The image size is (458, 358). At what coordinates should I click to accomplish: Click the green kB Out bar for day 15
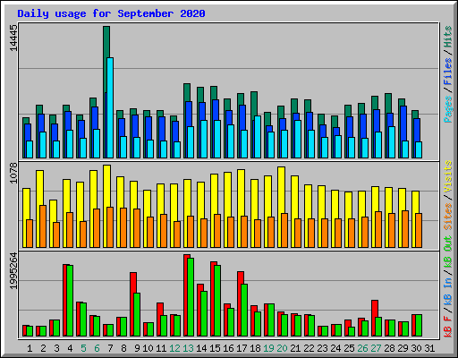[x=217, y=301]
